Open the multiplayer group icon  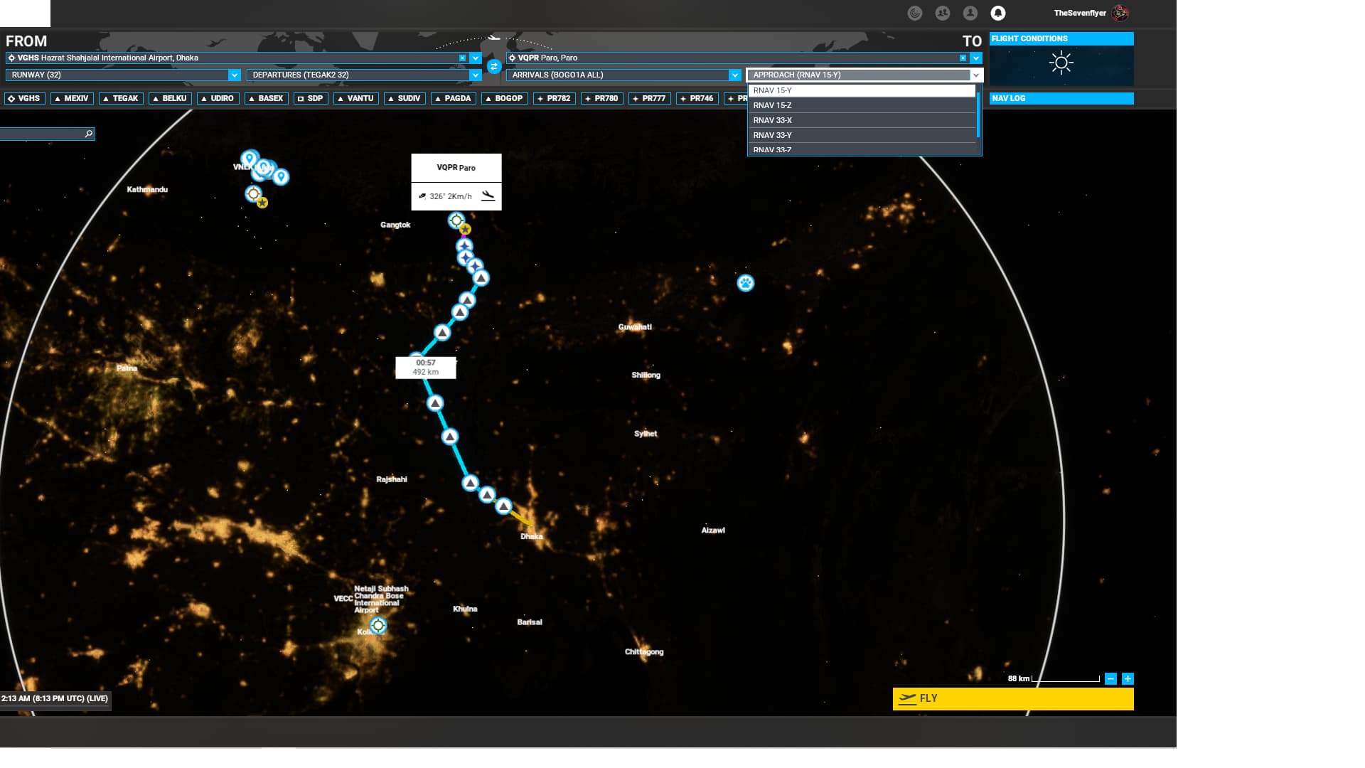click(942, 13)
